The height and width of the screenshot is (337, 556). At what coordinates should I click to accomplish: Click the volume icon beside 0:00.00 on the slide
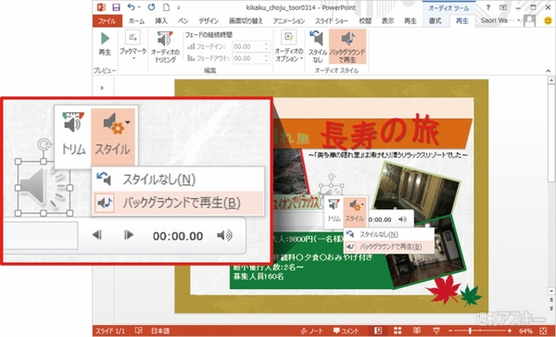(x=402, y=219)
